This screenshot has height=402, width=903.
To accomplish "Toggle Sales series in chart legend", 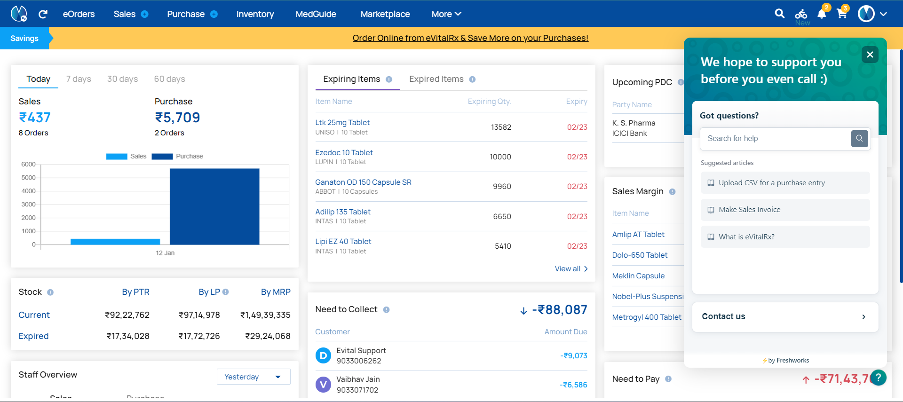I will pyautogui.click(x=126, y=156).
